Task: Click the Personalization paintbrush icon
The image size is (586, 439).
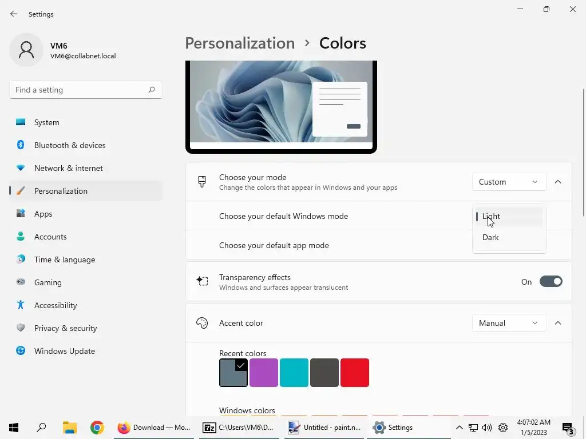Action: (x=21, y=191)
